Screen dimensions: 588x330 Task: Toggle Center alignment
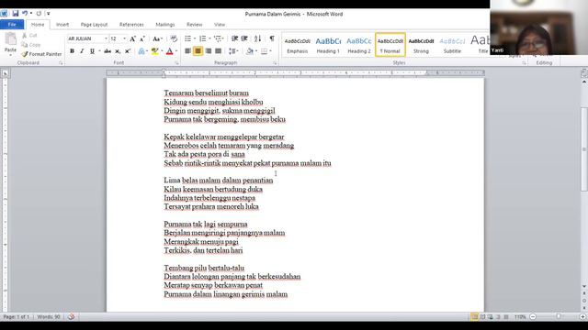pyautogui.click(x=198, y=51)
